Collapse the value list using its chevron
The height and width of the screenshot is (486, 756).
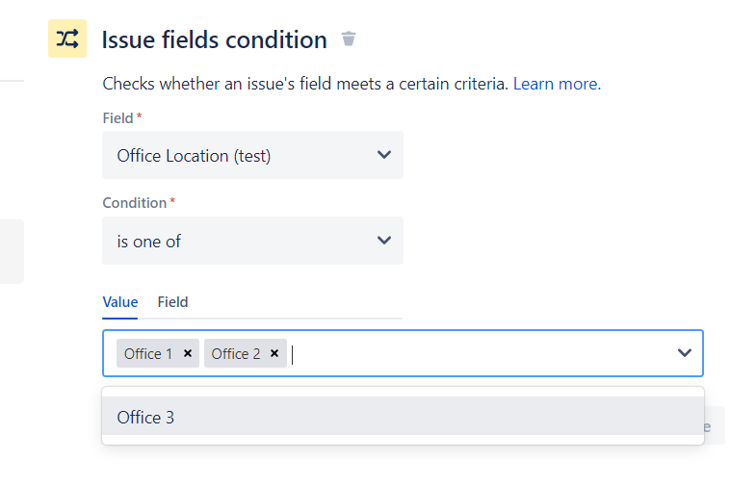coord(685,353)
